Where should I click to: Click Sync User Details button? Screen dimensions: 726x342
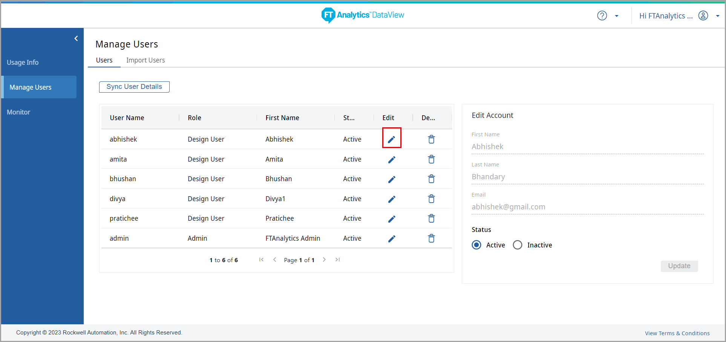click(134, 87)
